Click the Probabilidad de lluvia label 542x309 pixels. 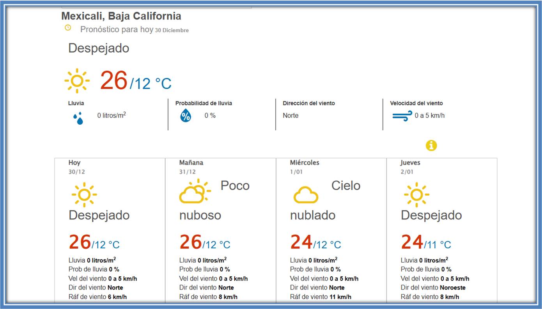204,104
